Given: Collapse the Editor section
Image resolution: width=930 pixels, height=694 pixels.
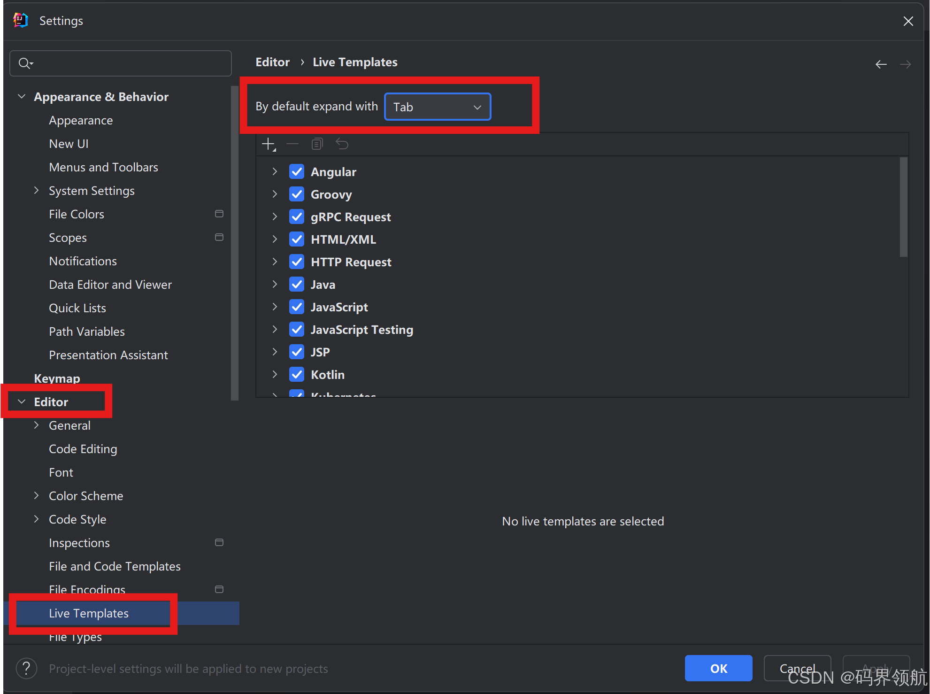Looking at the screenshot, I should click(x=22, y=402).
